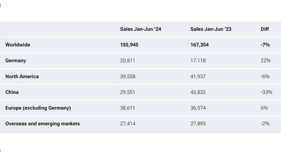Select the 'Worldwide' row label
The image size is (281, 158).
pyautogui.click(x=18, y=45)
